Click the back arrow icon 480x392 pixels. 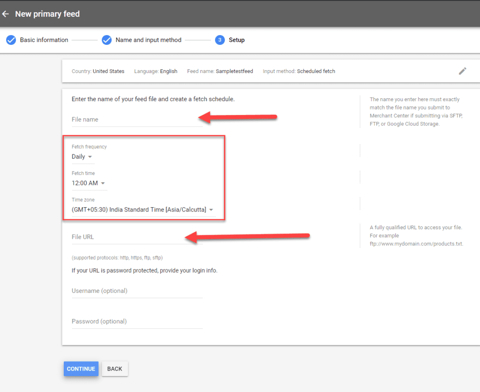(6, 14)
